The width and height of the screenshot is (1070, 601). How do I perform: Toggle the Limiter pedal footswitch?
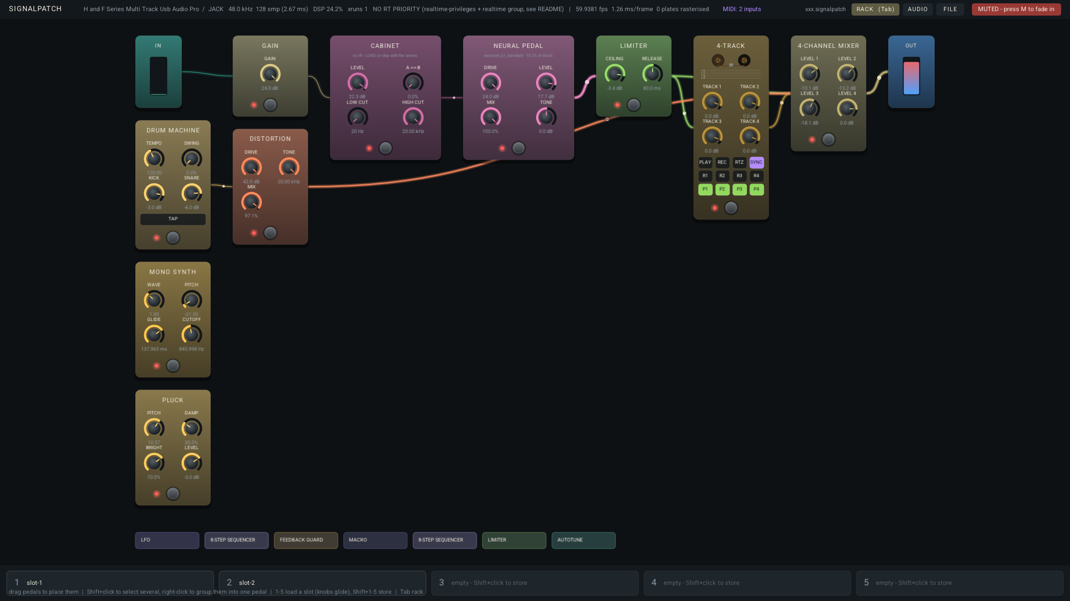[x=634, y=105]
